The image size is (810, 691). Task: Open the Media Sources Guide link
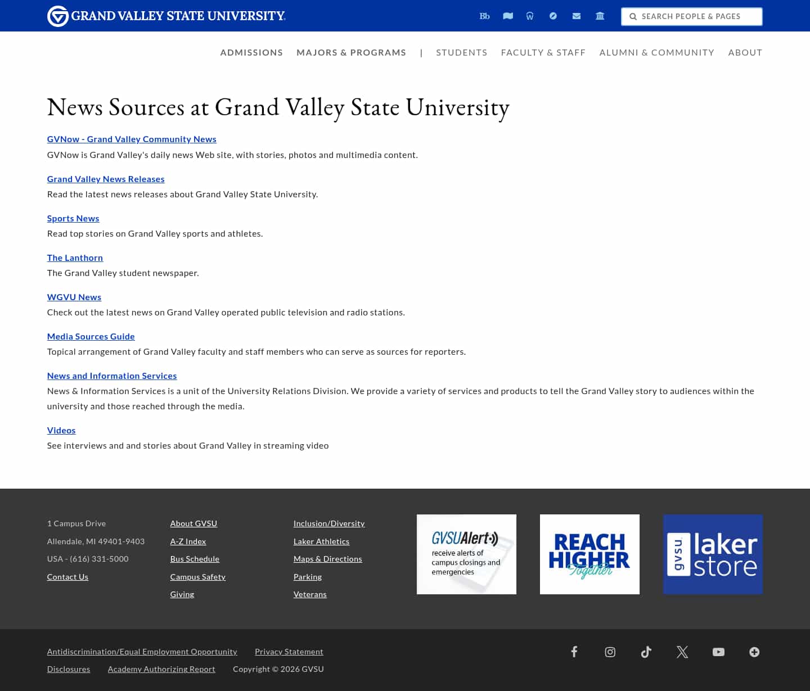[x=91, y=336]
